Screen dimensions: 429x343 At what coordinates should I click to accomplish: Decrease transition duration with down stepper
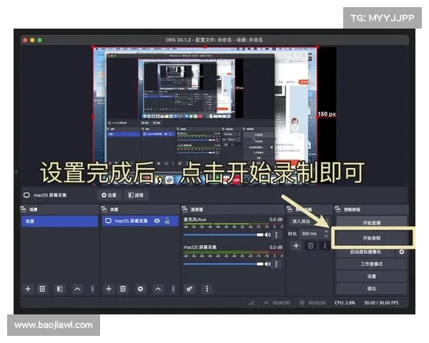326,236
